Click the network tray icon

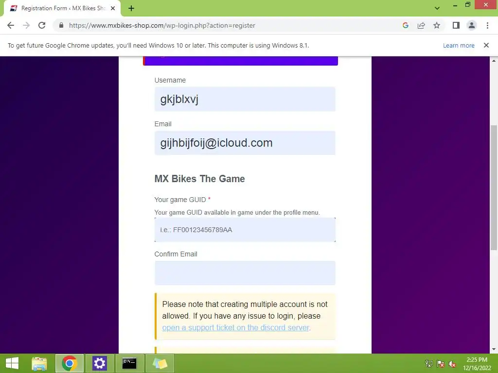428,363
